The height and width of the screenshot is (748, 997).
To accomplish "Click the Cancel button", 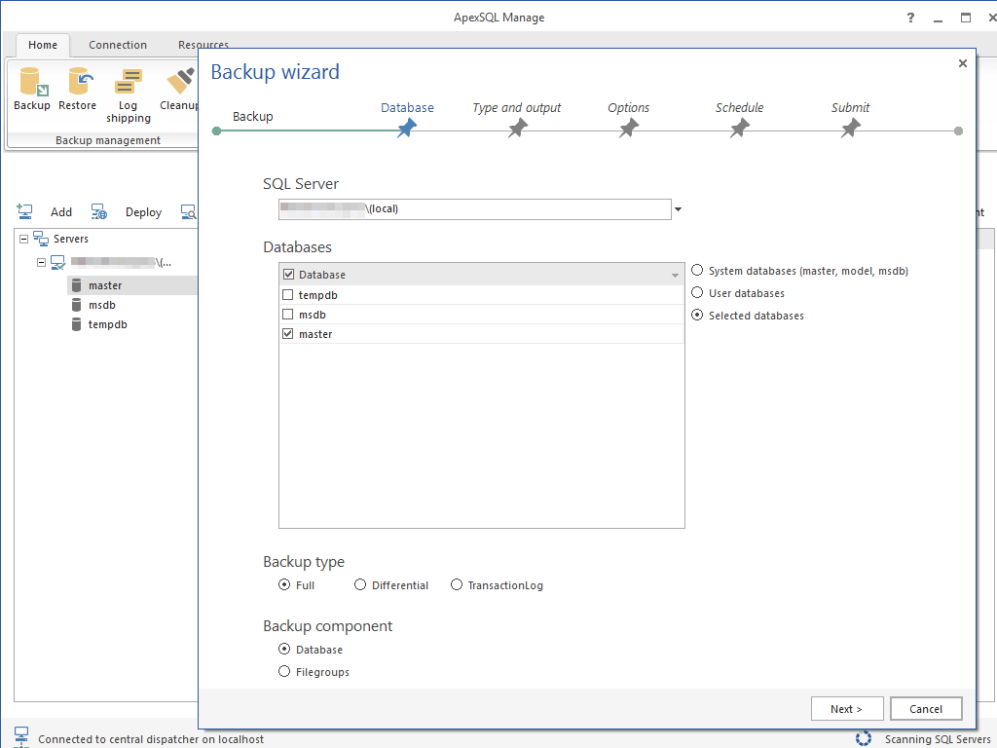I will click(x=926, y=709).
